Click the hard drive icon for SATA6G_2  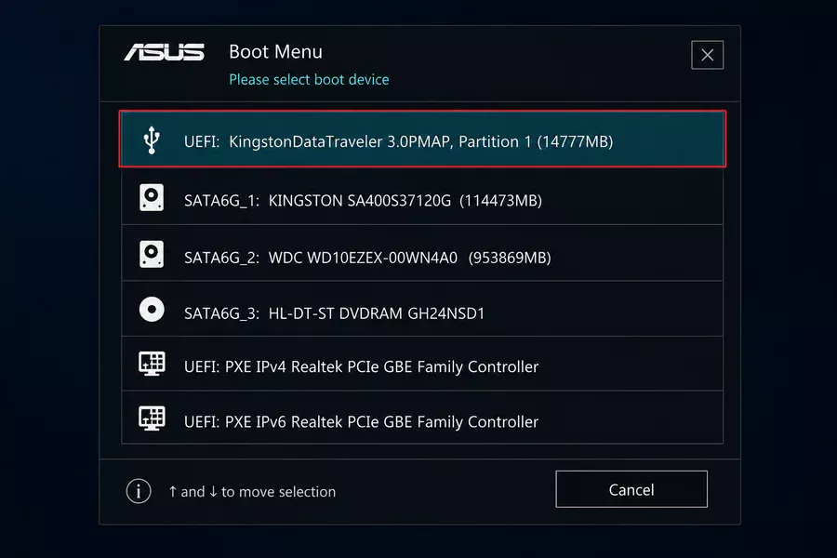(152, 254)
